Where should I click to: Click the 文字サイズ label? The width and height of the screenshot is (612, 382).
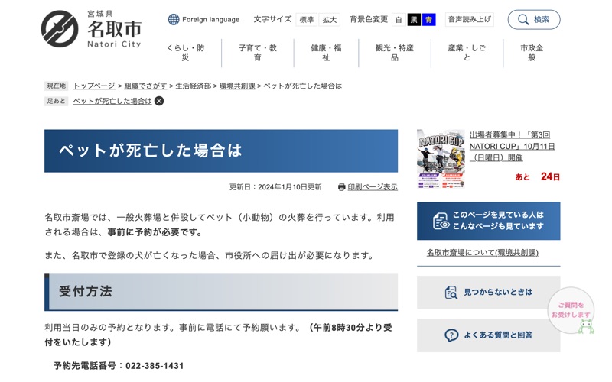point(272,19)
